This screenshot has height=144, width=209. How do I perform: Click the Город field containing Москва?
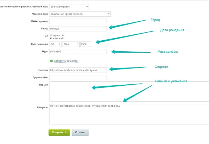[x=78, y=29]
